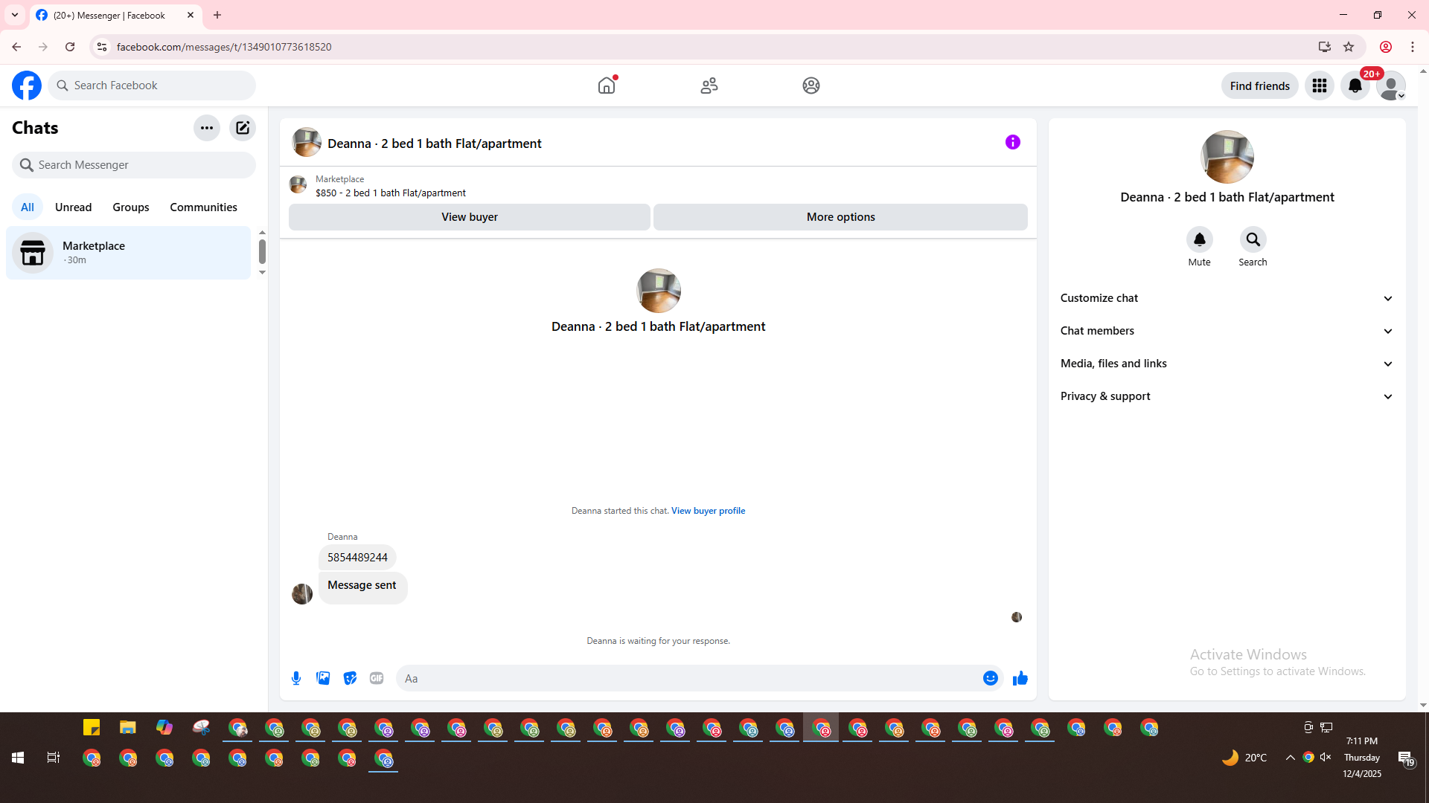
Task: Send a thumbs-up like
Action: (1020, 678)
